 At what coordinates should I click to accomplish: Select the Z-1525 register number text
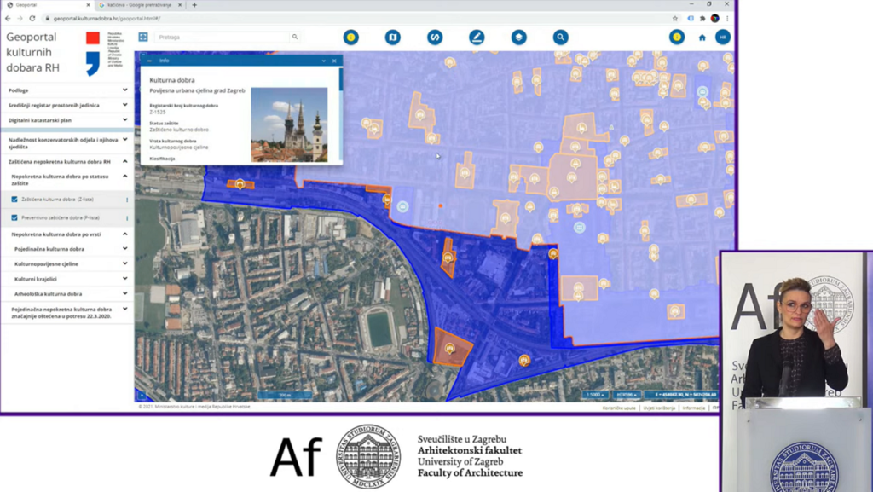tap(158, 112)
